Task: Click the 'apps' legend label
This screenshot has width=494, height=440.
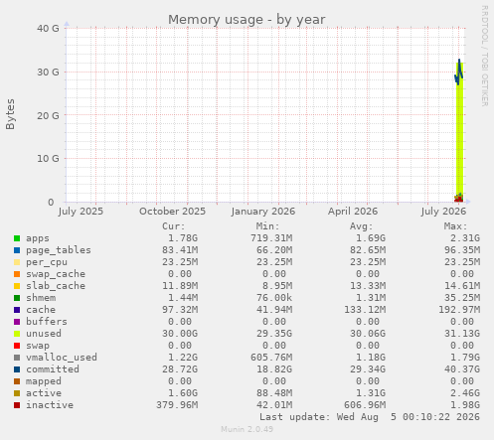Action: (38, 238)
